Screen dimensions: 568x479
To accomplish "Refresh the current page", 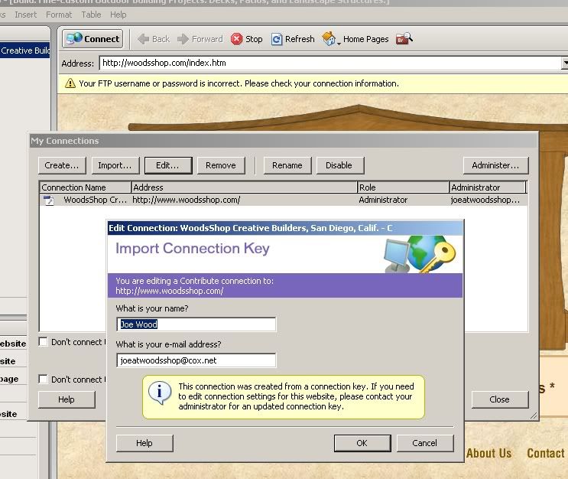I will (x=292, y=39).
